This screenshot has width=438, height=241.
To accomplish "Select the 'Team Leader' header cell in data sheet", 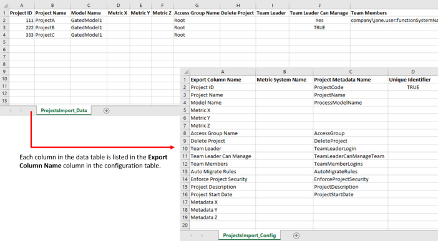I will pyautogui.click(x=273, y=13).
